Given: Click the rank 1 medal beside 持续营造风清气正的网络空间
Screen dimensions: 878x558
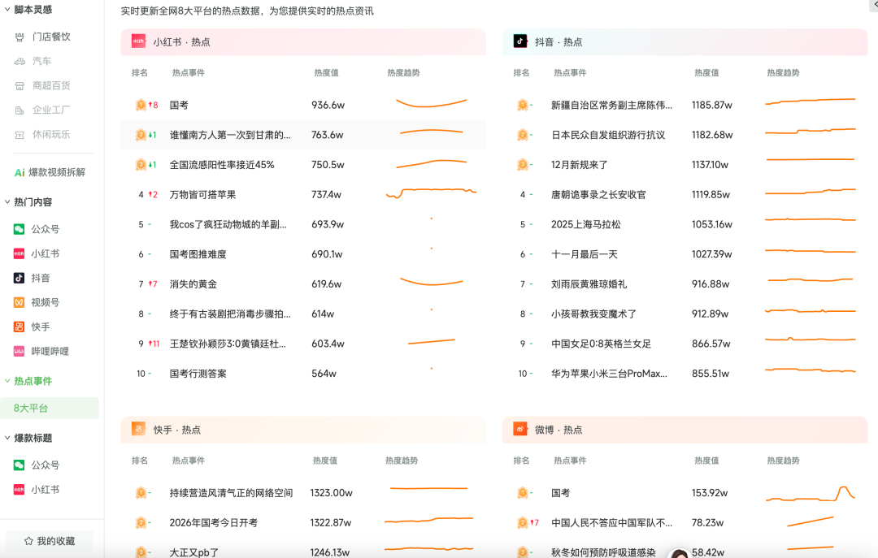Looking at the screenshot, I should pos(141,492).
